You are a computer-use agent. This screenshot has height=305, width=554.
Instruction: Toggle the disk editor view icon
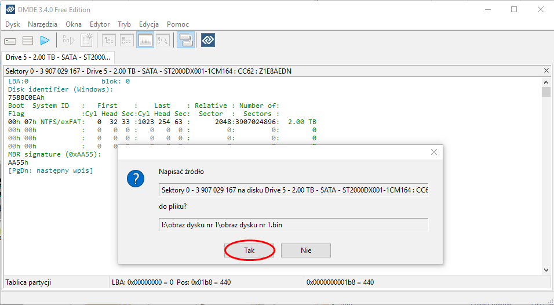[x=145, y=41]
